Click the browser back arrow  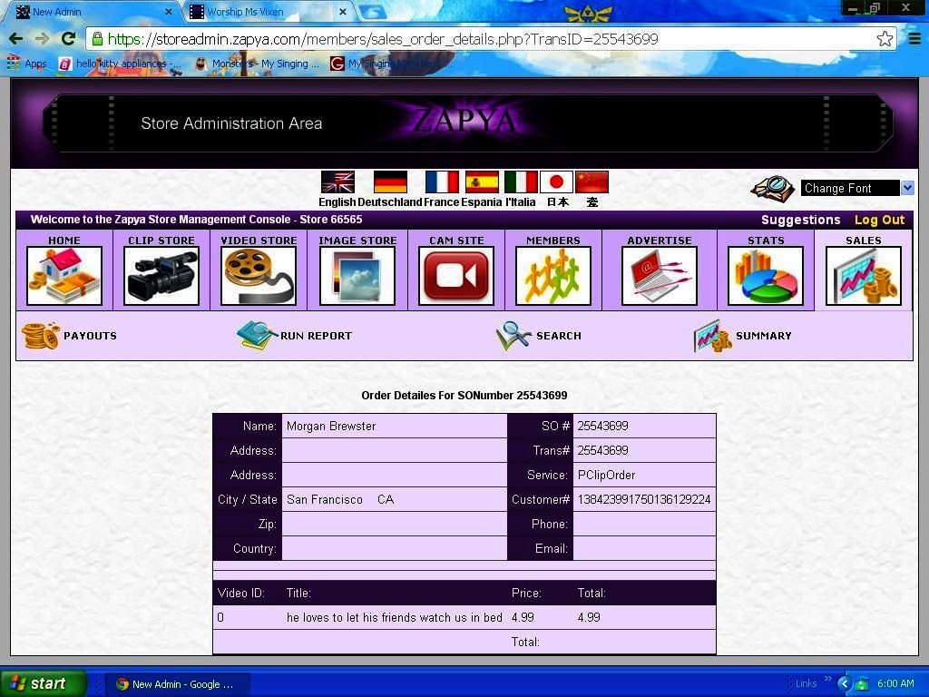click(x=16, y=39)
